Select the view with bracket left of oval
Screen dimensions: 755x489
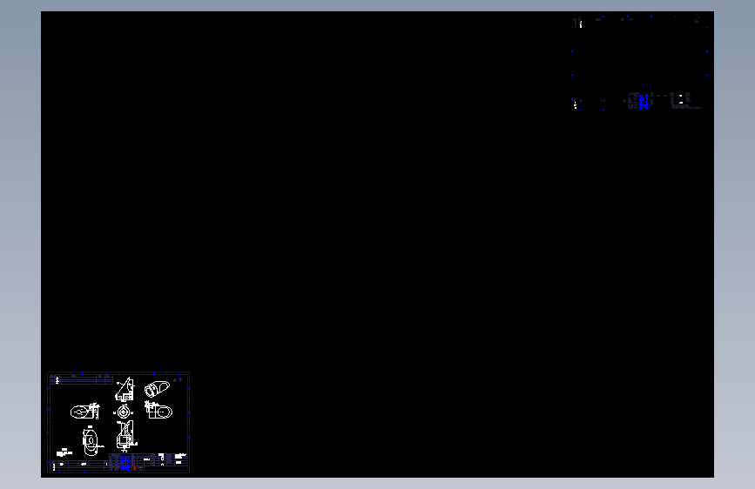[158, 410]
